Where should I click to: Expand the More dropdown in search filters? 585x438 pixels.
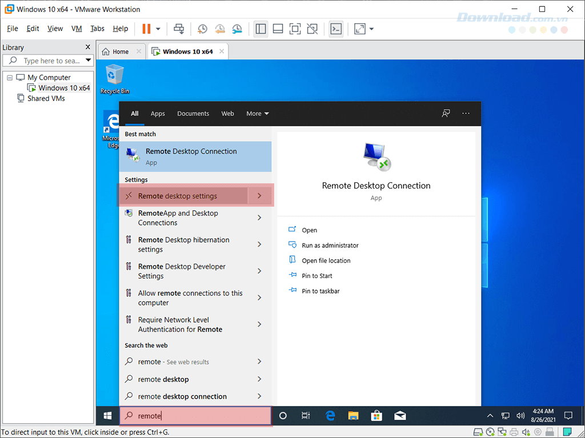(257, 114)
